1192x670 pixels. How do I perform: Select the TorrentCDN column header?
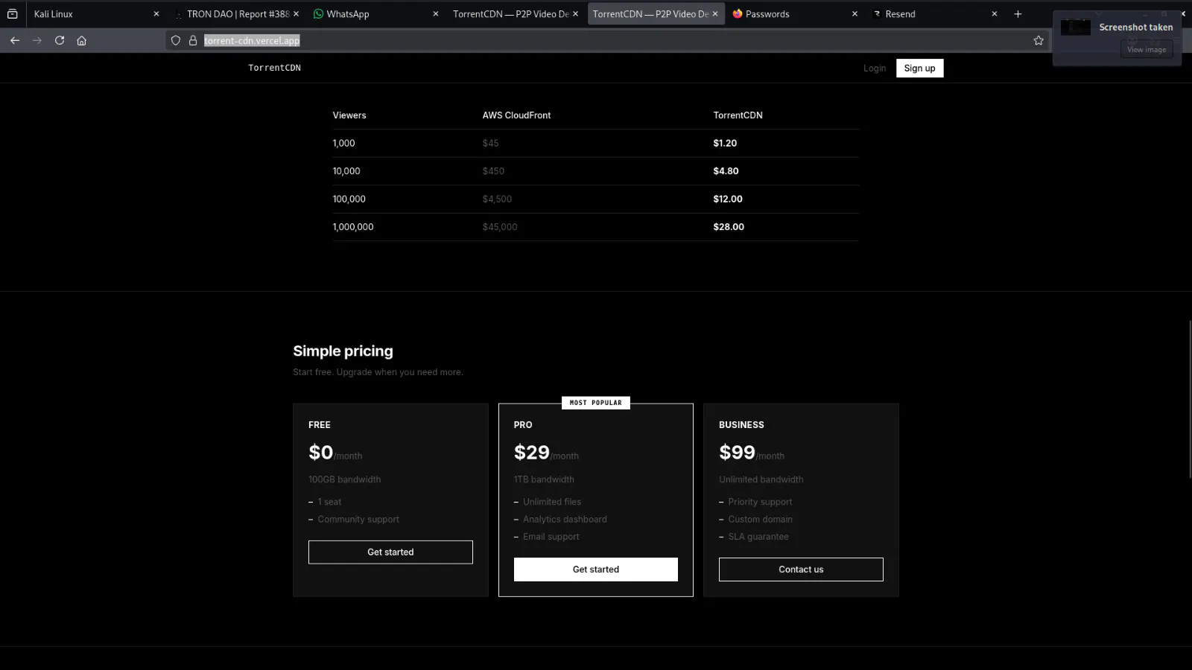738,115
